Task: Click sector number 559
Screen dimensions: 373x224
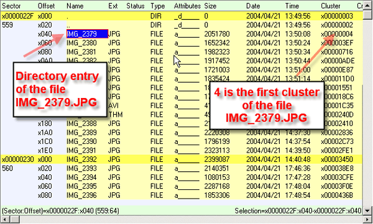Action: (x=7, y=25)
